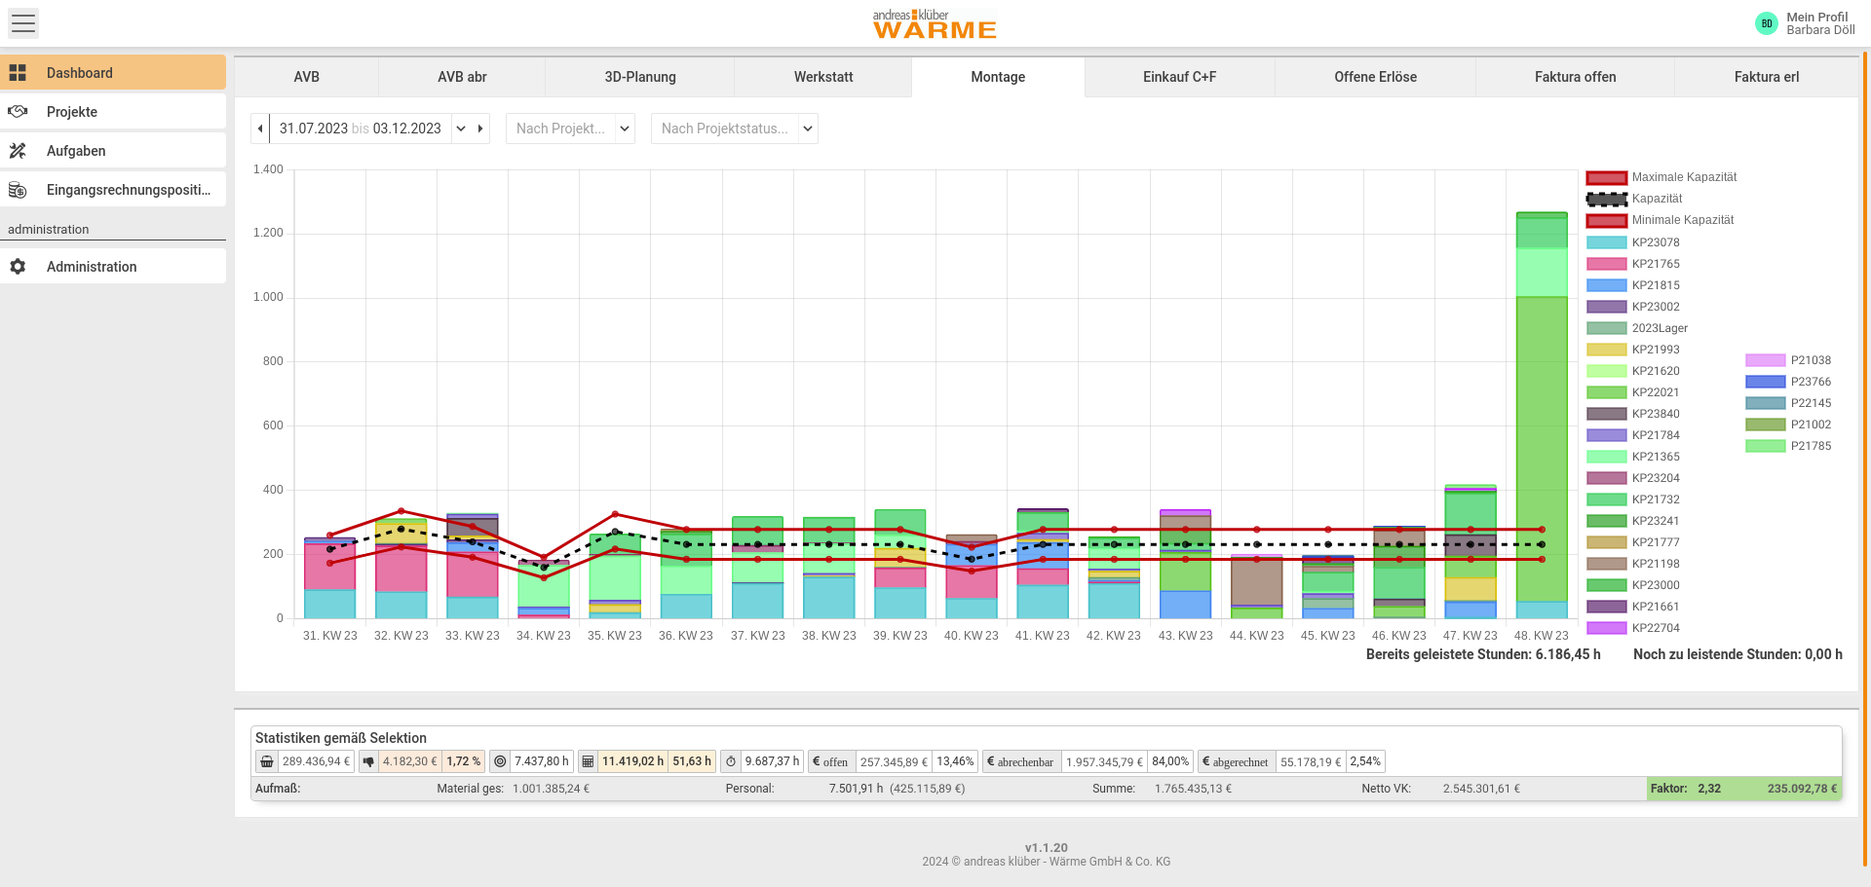Image resolution: width=1871 pixels, height=887 pixels.
Task: Click the Projekte handshake icon
Action: click(18, 112)
